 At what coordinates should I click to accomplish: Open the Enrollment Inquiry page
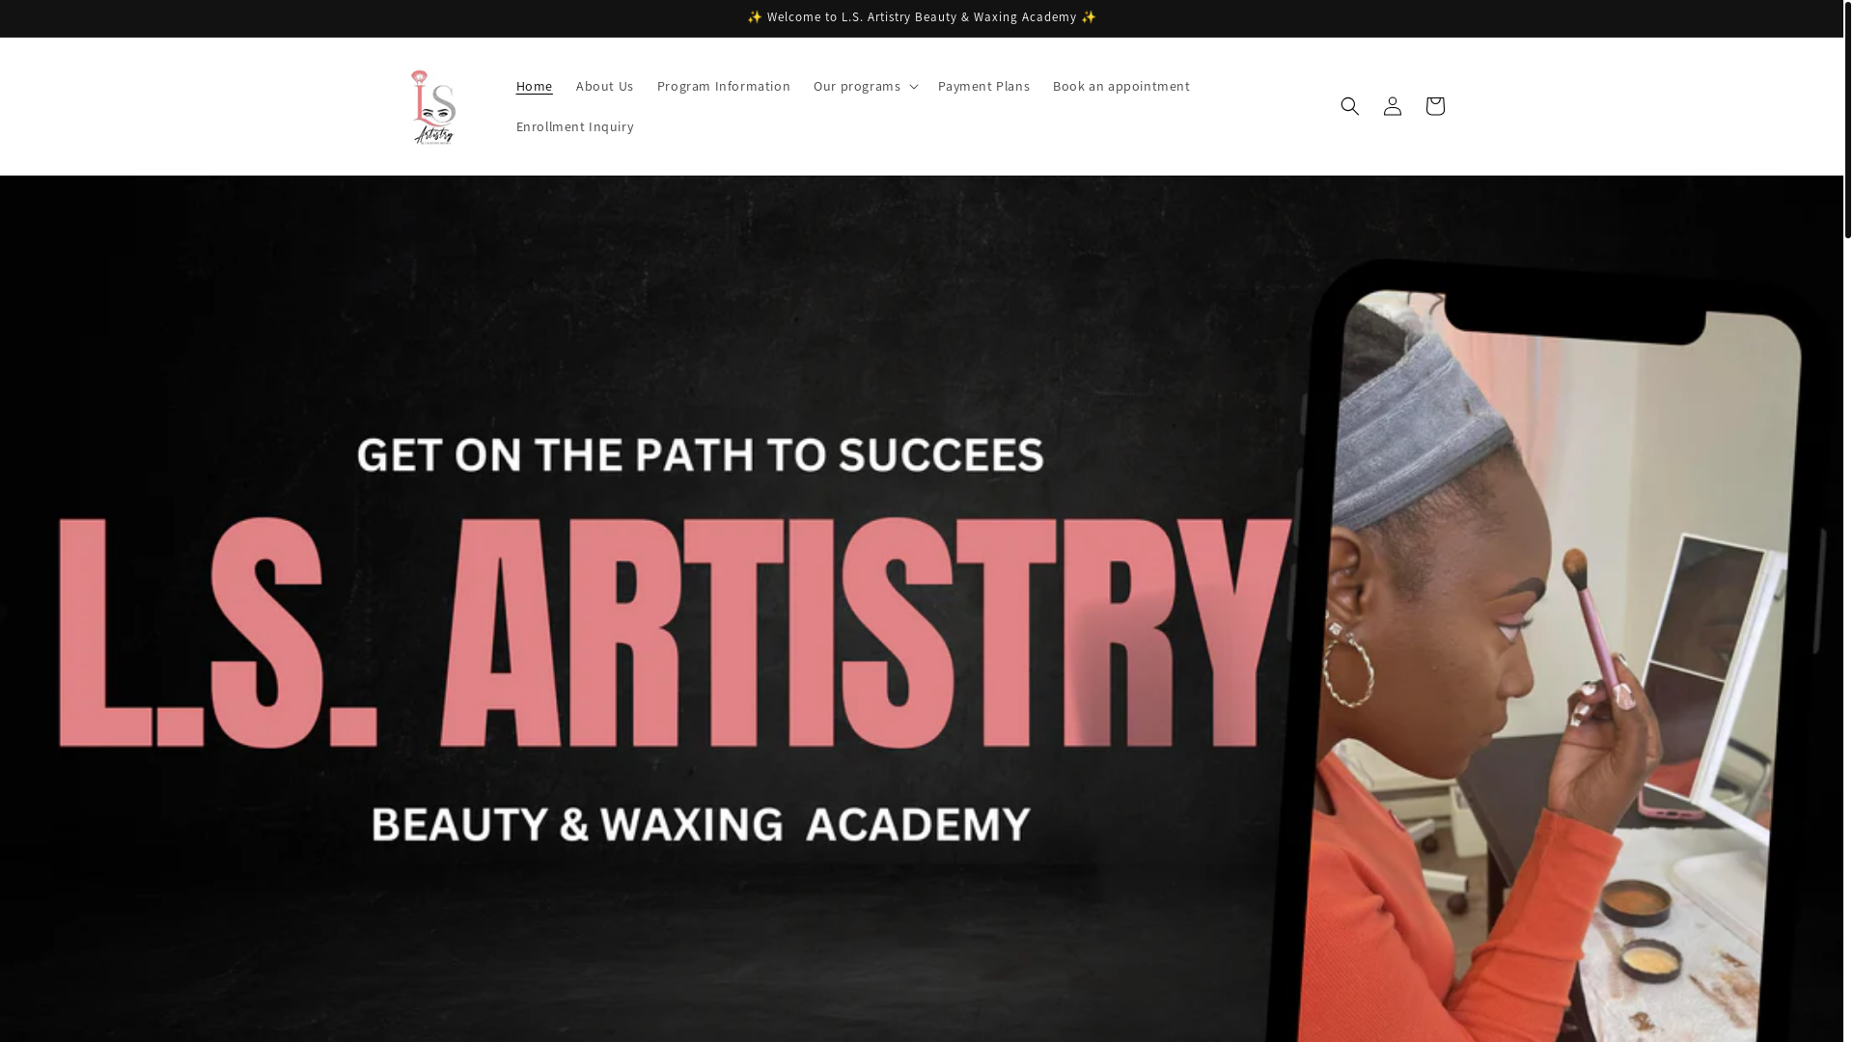[x=575, y=126]
